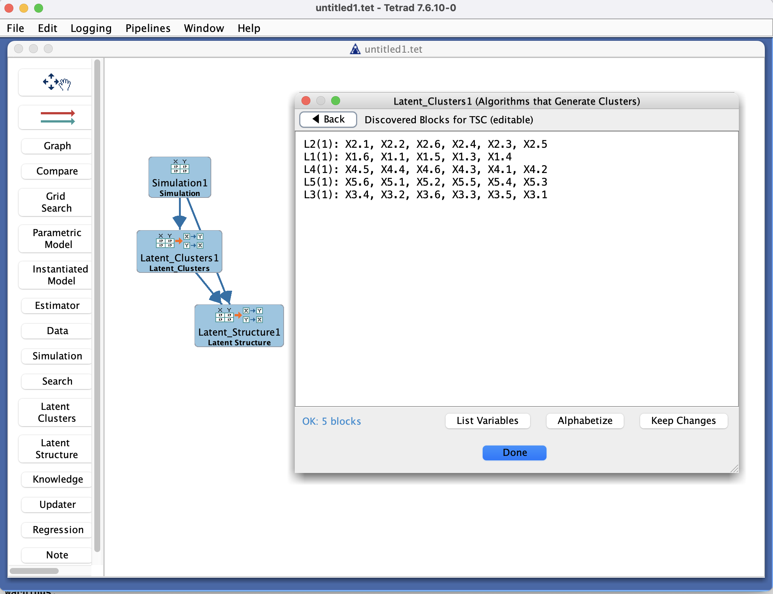Click the L5(1) block line in editor
The image size is (773, 594).
pos(425,182)
